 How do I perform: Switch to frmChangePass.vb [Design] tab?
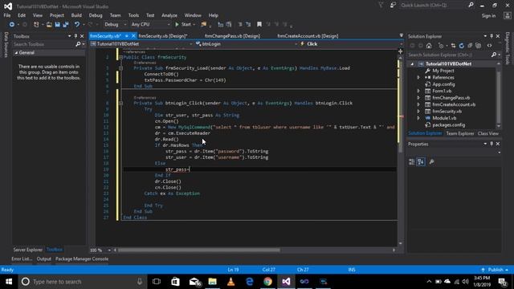(x=232, y=36)
